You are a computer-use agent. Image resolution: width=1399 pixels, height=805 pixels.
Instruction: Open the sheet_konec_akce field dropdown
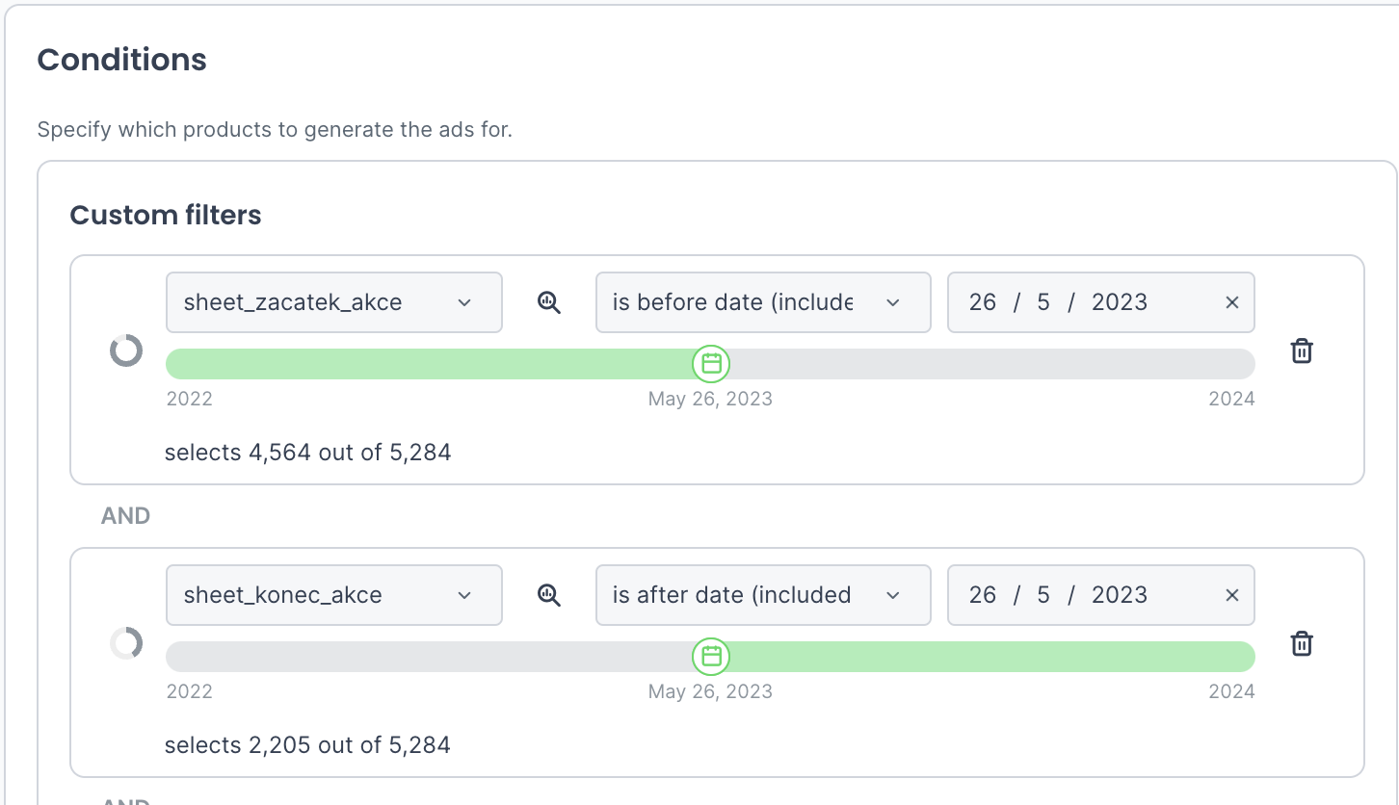[333, 595]
